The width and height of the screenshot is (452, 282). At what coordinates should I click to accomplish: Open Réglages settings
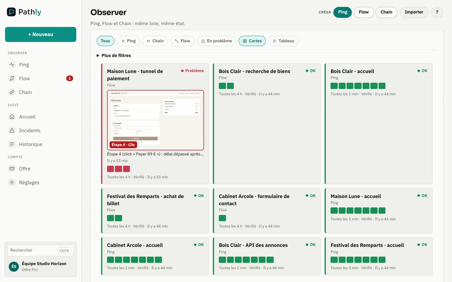coord(40,182)
